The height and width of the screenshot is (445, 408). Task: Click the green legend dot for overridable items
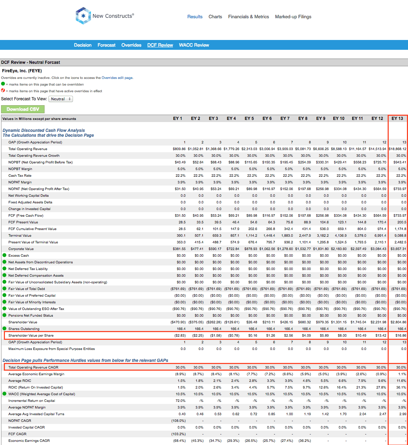pos(3,84)
